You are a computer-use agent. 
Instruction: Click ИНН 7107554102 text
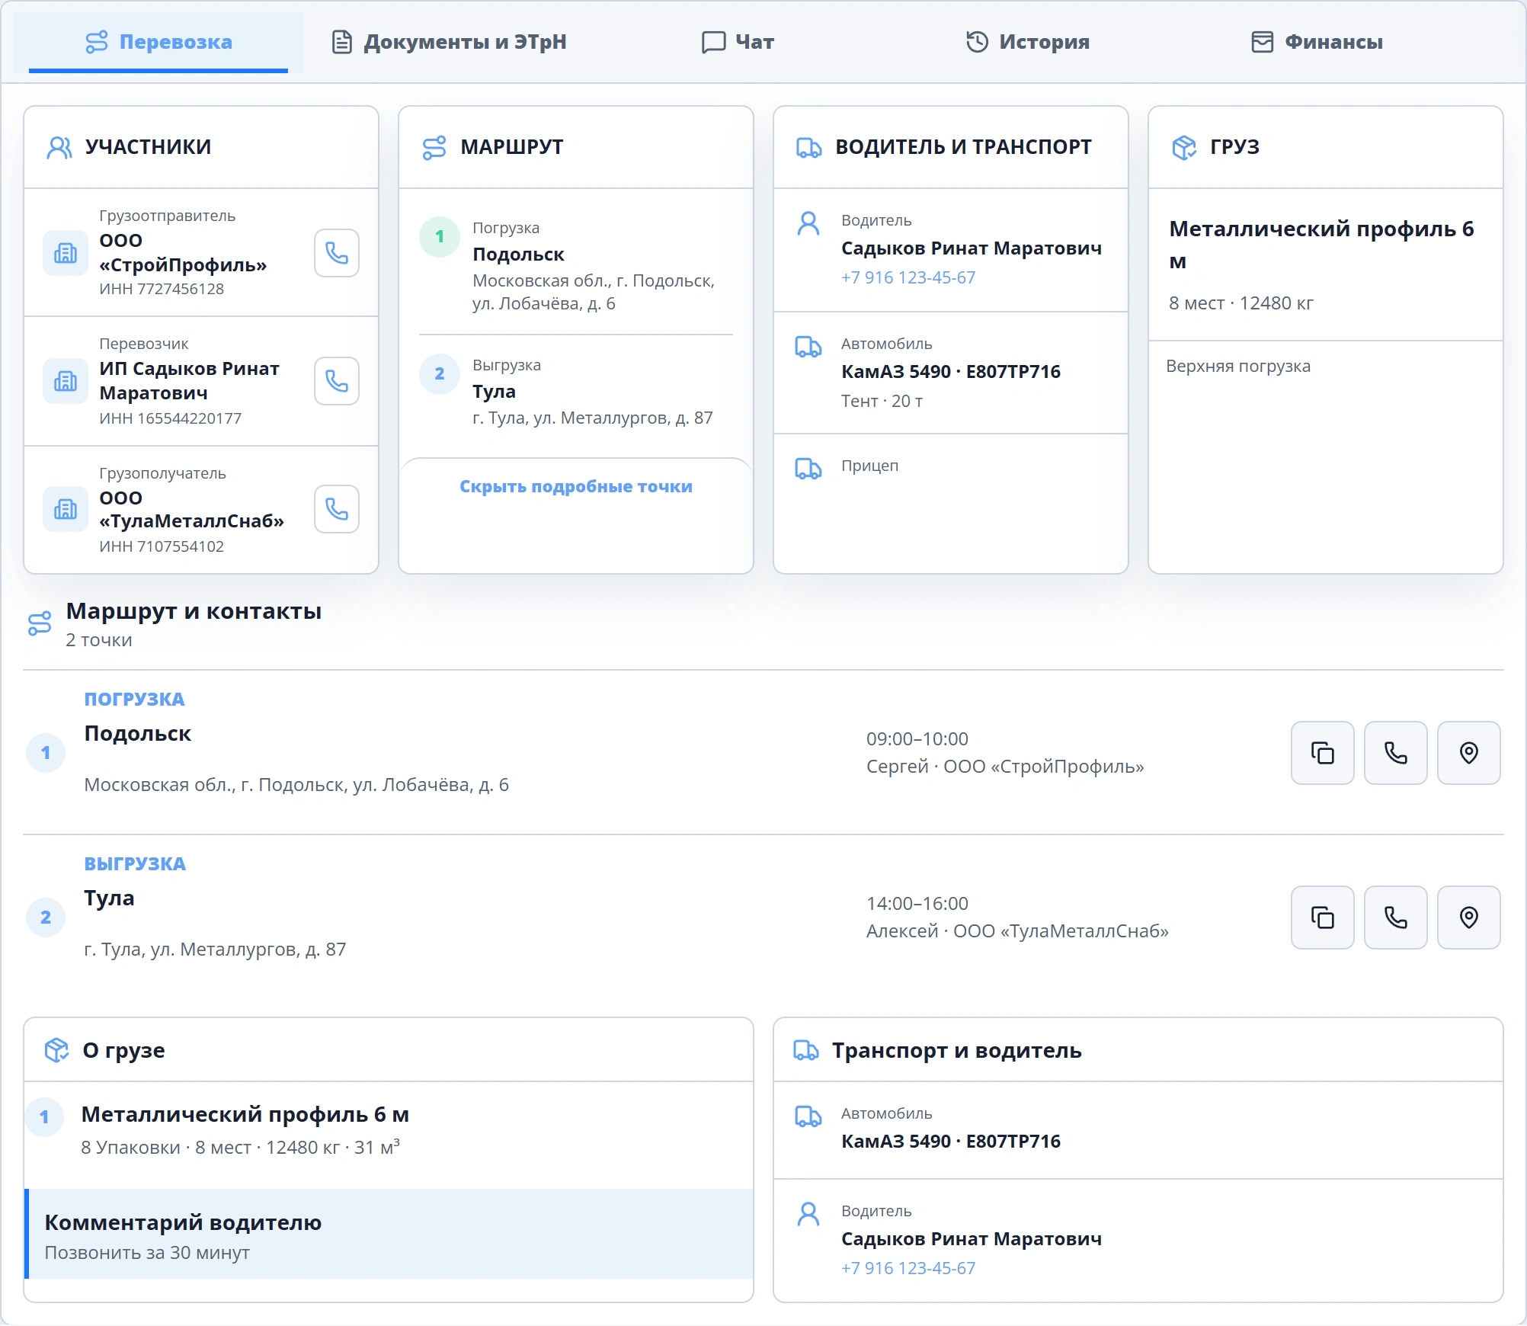[x=162, y=546]
